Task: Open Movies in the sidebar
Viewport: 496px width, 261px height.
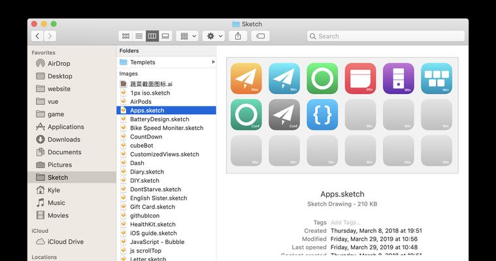Action: click(72, 215)
